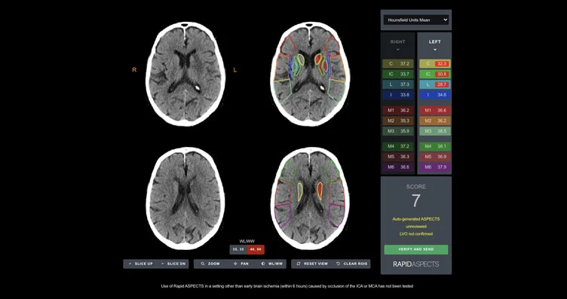
Task: Toggle Right M1 region 36.2
Action: (x=398, y=111)
